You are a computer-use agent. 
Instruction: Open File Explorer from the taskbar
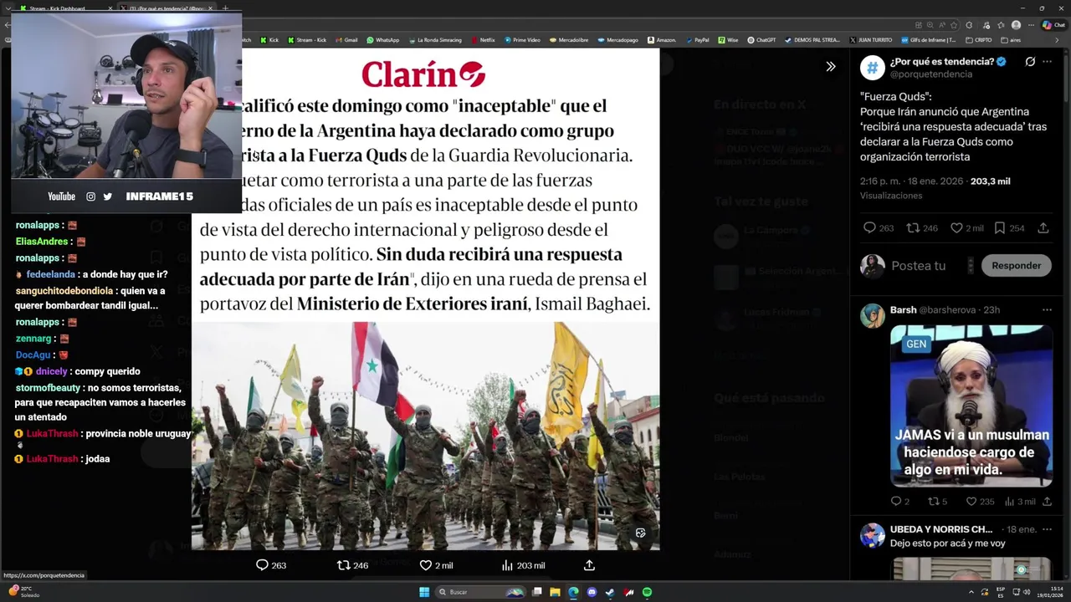point(555,592)
